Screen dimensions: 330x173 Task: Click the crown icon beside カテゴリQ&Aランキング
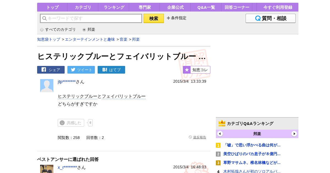pyautogui.click(x=222, y=123)
